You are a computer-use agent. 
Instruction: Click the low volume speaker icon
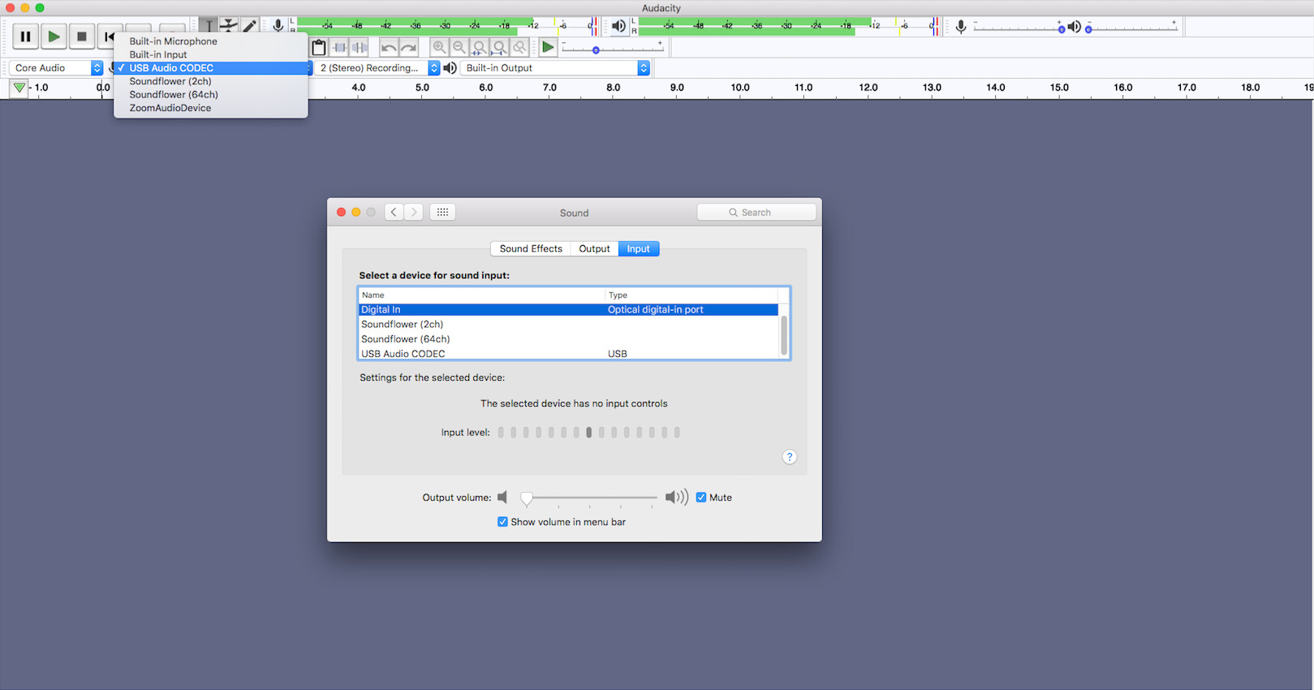[502, 498]
